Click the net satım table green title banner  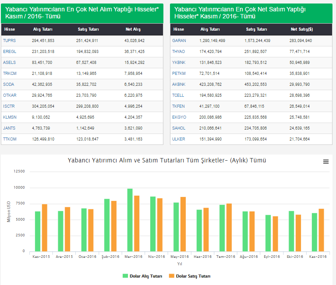(x=251, y=13)
